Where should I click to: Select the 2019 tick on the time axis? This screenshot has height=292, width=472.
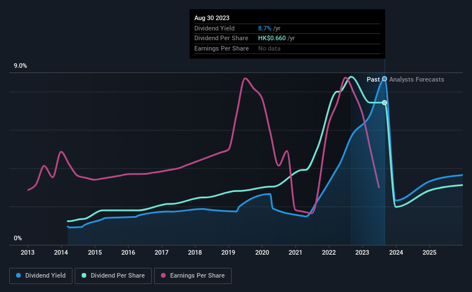tap(228, 252)
